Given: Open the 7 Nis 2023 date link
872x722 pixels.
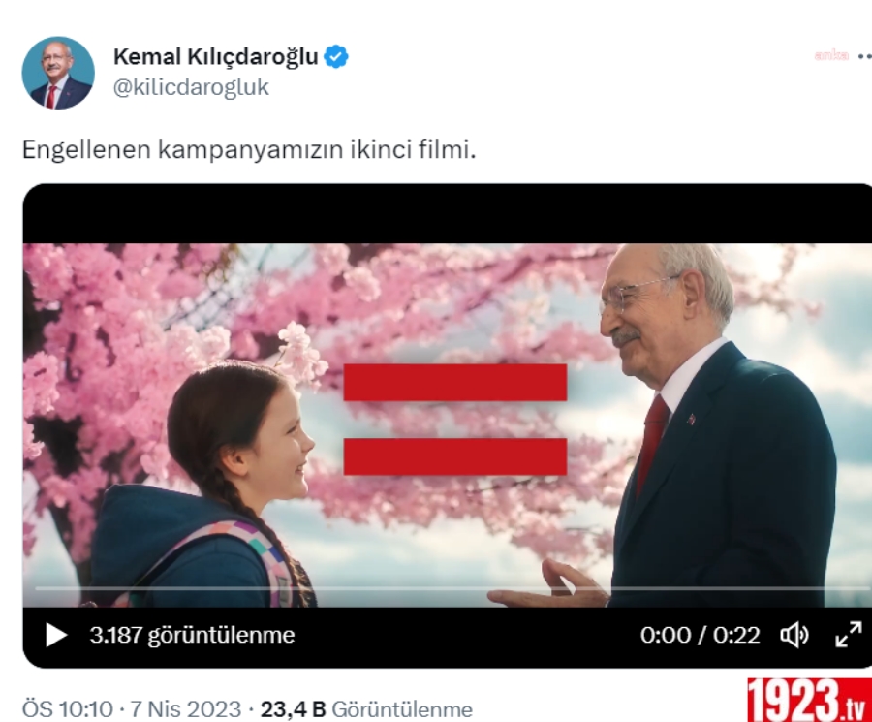Looking at the screenshot, I should tap(186, 709).
